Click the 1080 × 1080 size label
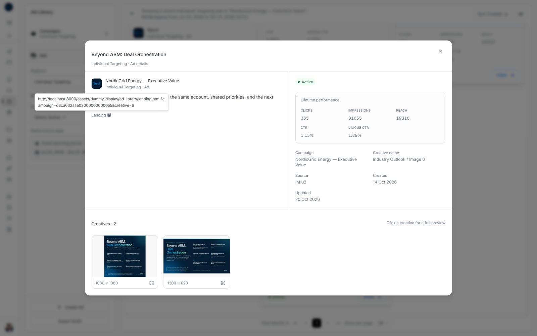This screenshot has width=537, height=336. click(x=107, y=283)
